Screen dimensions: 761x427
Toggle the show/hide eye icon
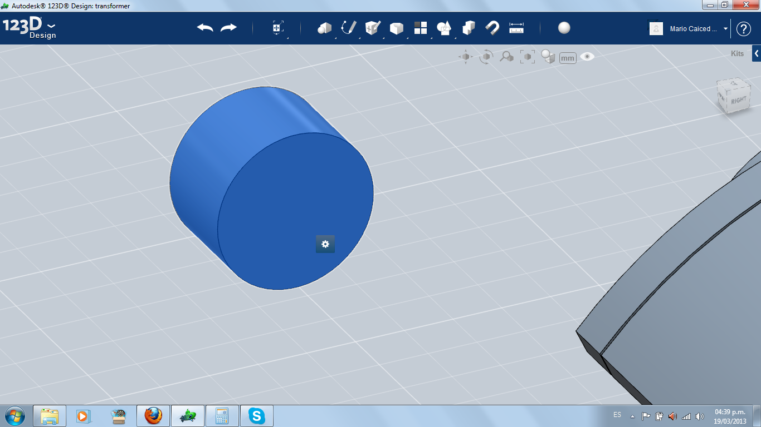click(587, 57)
